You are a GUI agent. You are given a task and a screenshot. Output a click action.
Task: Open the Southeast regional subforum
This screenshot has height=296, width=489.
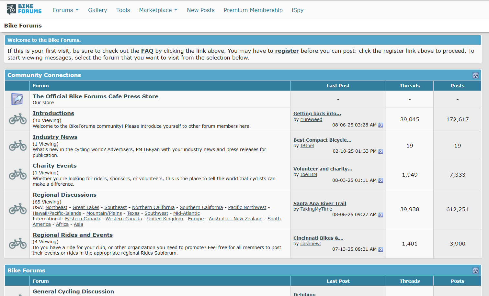116,207
